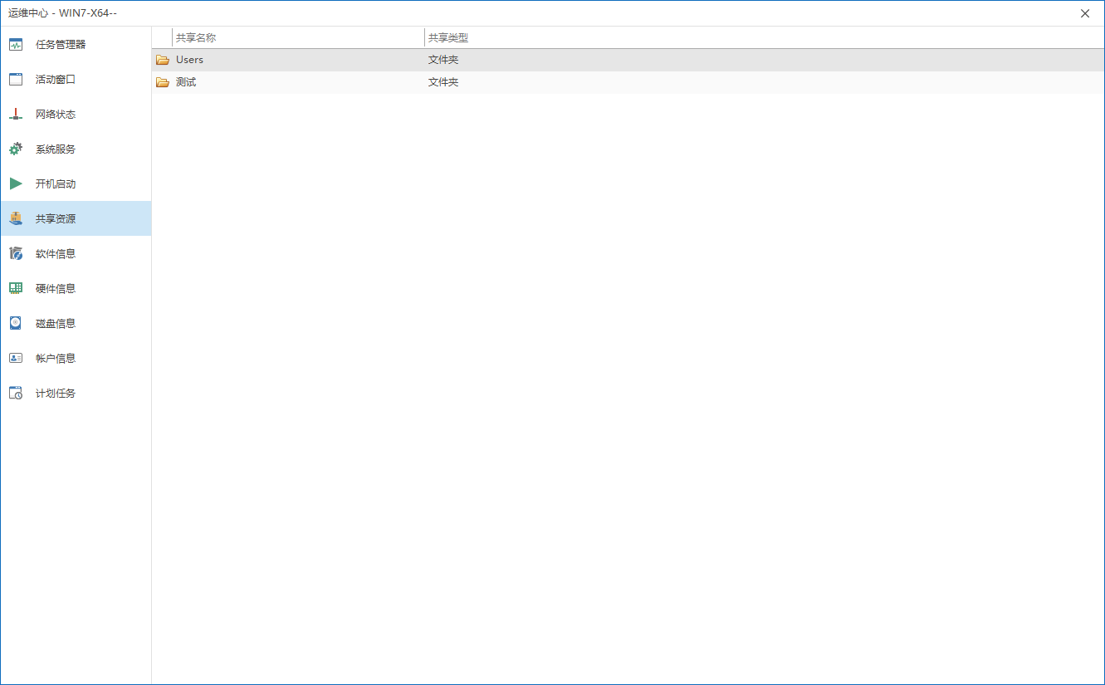Viewport: 1105px width, 685px height.
Task: Select the Users share name
Action: coord(189,60)
